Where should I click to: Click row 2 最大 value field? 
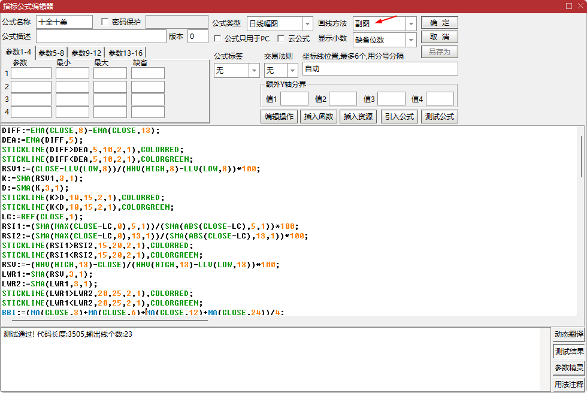click(110, 87)
